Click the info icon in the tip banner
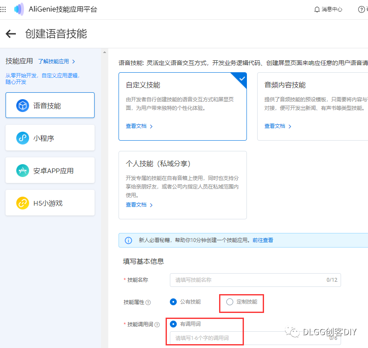The height and width of the screenshot is (348, 368). (128, 240)
